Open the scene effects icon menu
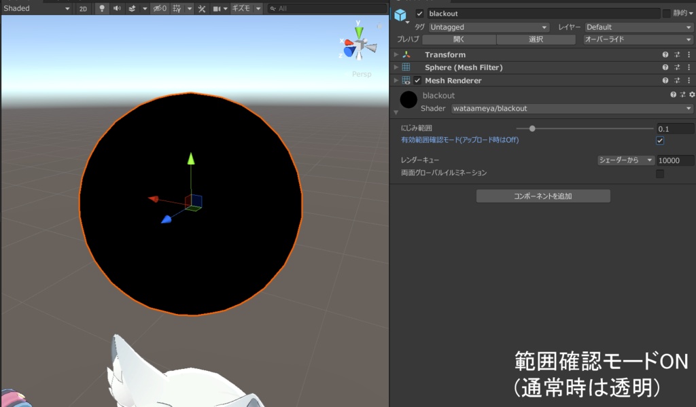 pos(131,7)
